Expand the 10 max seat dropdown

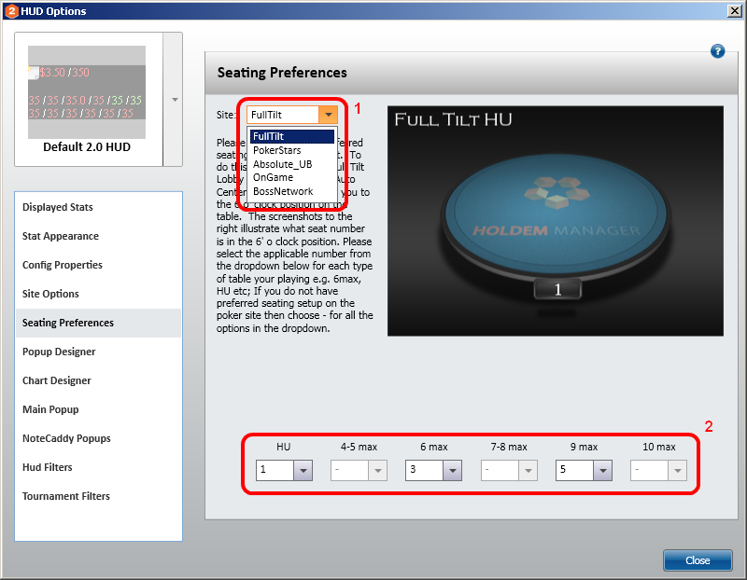tap(678, 471)
